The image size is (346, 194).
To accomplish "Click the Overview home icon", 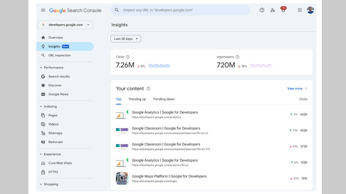I will click(x=43, y=37).
